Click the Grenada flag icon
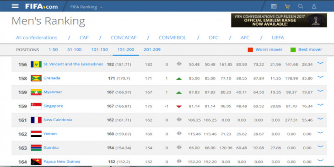 click(x=36, y=78)
